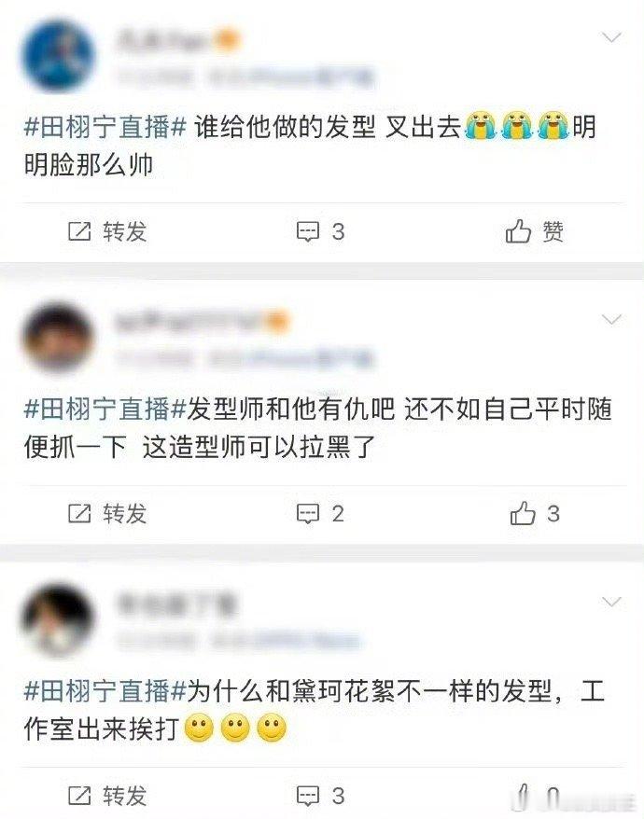Screen dimensions: 644x819
Task: Open comments icon showing 3 on first post
Action: pyautogui.click(x=308, y=231)
